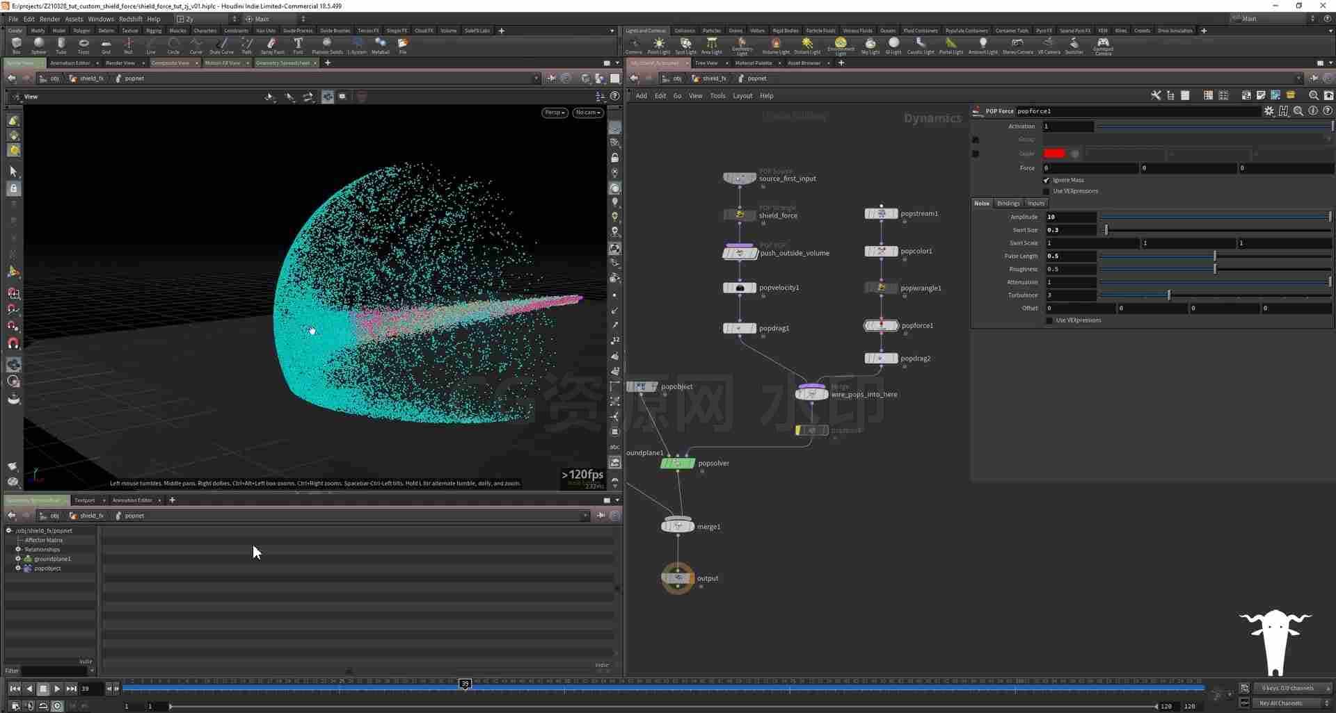This screenshot has width=1336, height=713.
Task: Open the network editor Layout menu
Action: [x=742, y=96]
